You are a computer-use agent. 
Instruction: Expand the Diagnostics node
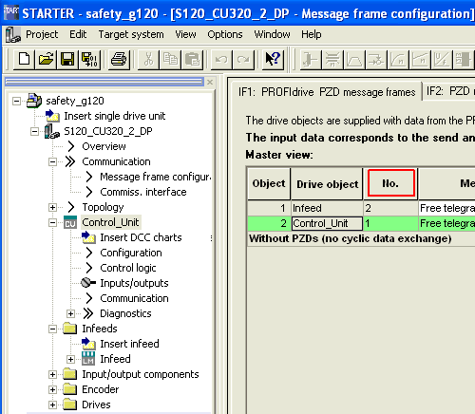point(70,313)
